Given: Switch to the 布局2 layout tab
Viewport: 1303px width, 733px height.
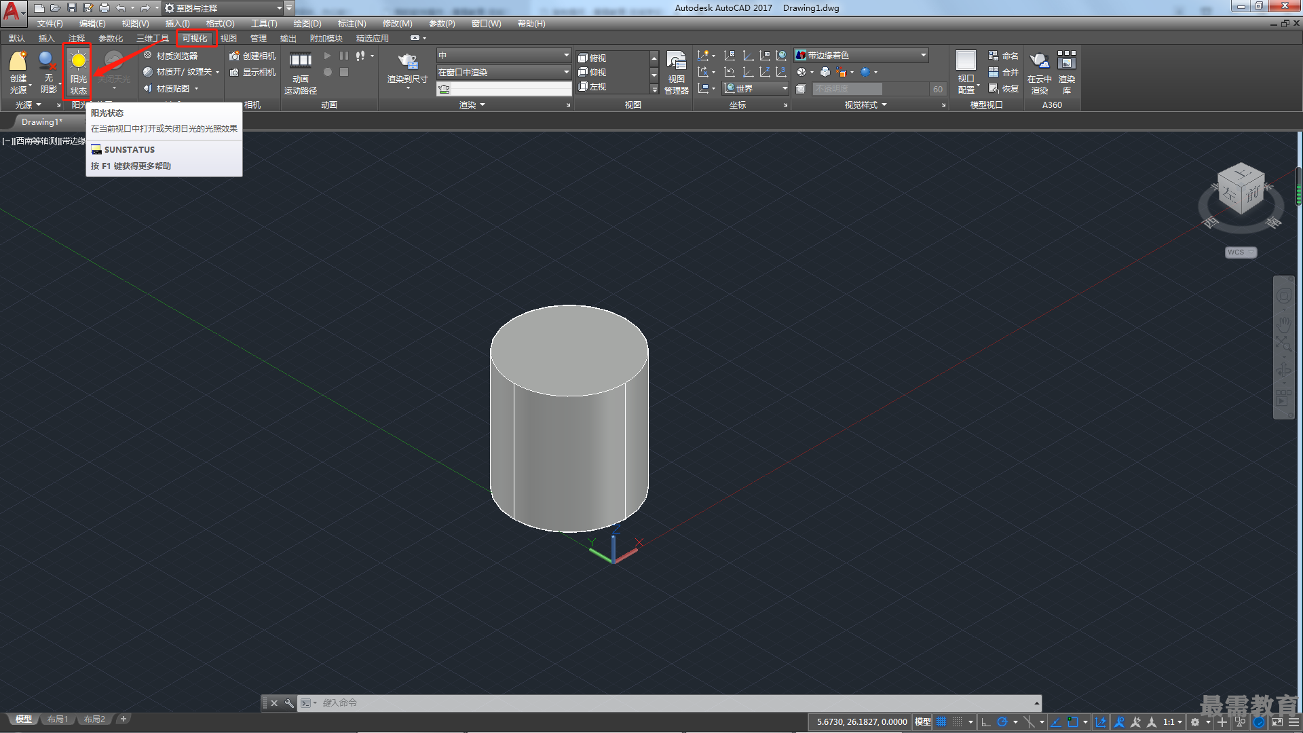Looking at the screenshot, I should 94,719.
